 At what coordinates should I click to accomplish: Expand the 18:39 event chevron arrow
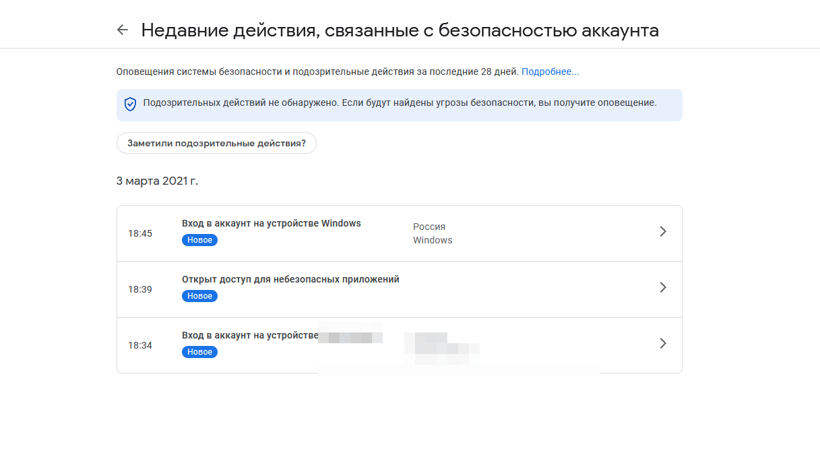click(663, 288)
